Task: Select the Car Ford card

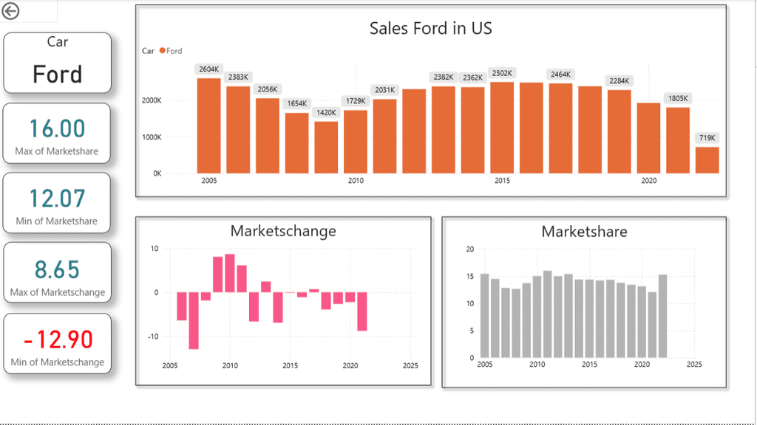Action: 58,63
